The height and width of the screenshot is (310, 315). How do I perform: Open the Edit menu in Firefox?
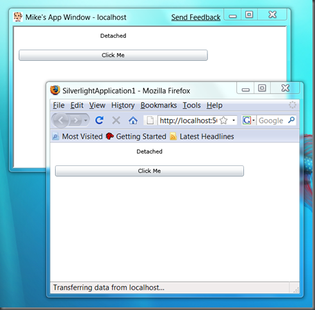(77, 105)
